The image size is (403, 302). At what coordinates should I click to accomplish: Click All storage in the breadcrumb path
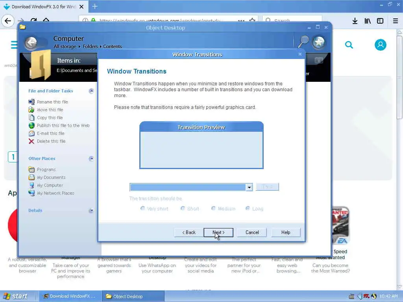click(65, 46)
